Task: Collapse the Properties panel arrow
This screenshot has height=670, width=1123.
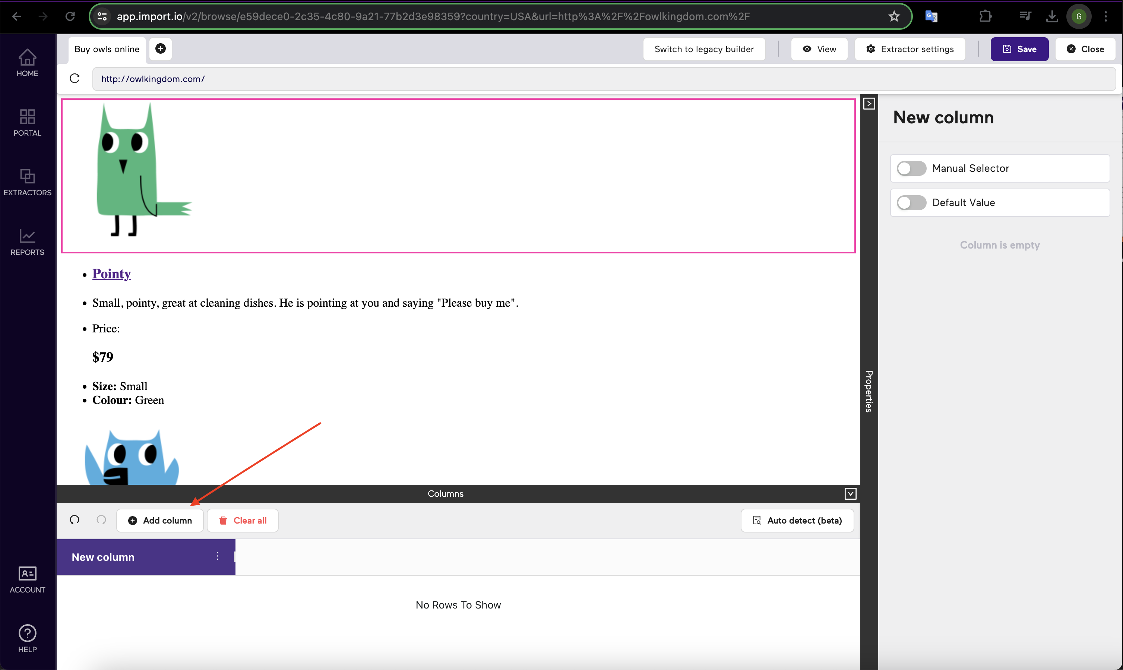Action: (869, 104)
